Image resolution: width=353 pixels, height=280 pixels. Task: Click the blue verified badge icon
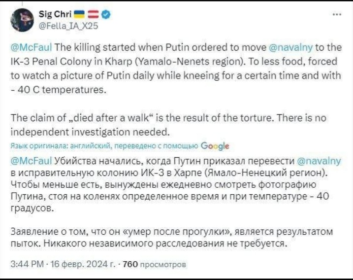coord(106,15)
